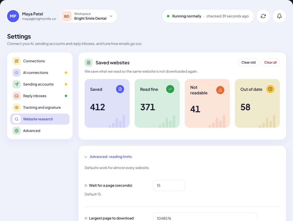293x221 pixels.
Task: Click the Wait for a page seconds field
Action: click(169, 185)
